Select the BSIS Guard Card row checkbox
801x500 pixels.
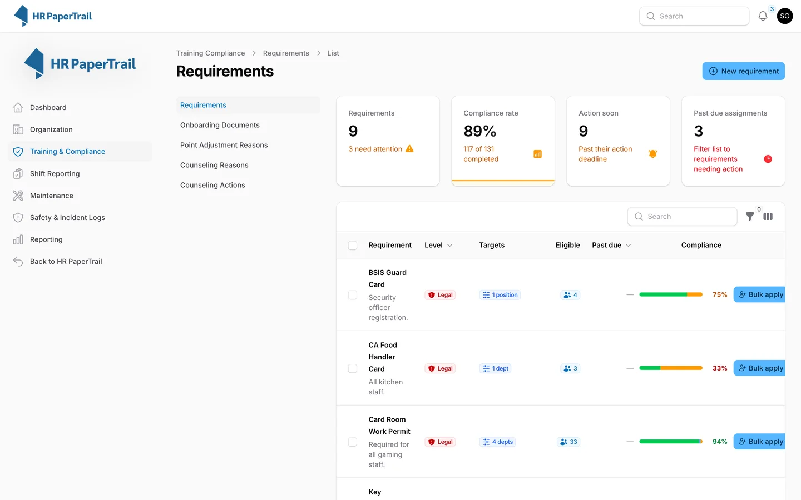click(x=353, y=295)
